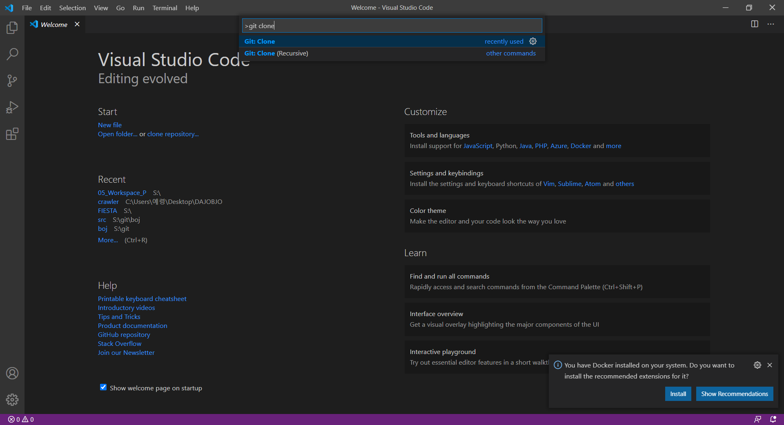Open Color theme card
The image size is (784, 425).
(557, 216)
